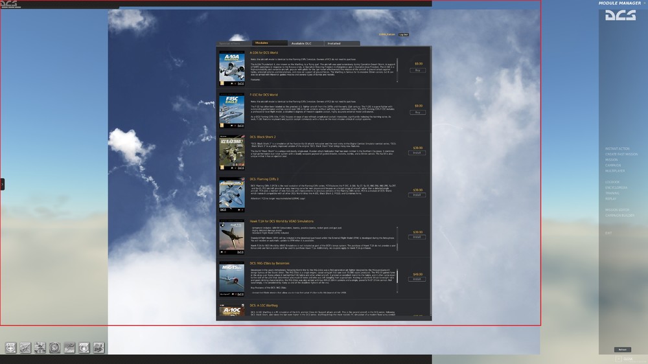Click the 'DCS: Flaming Cliffs 3' title
Image resolution: width=648 pixels, height=364 pixels.
pos(264,179)
